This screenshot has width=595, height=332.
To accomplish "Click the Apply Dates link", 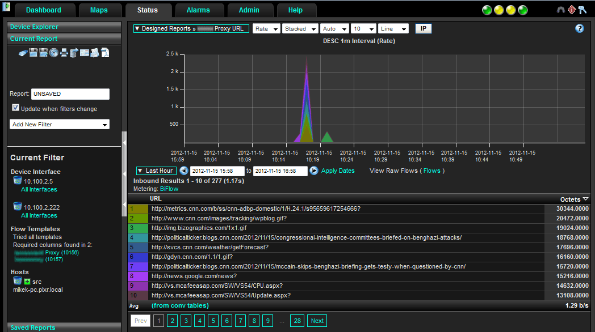I will (338, 171).
